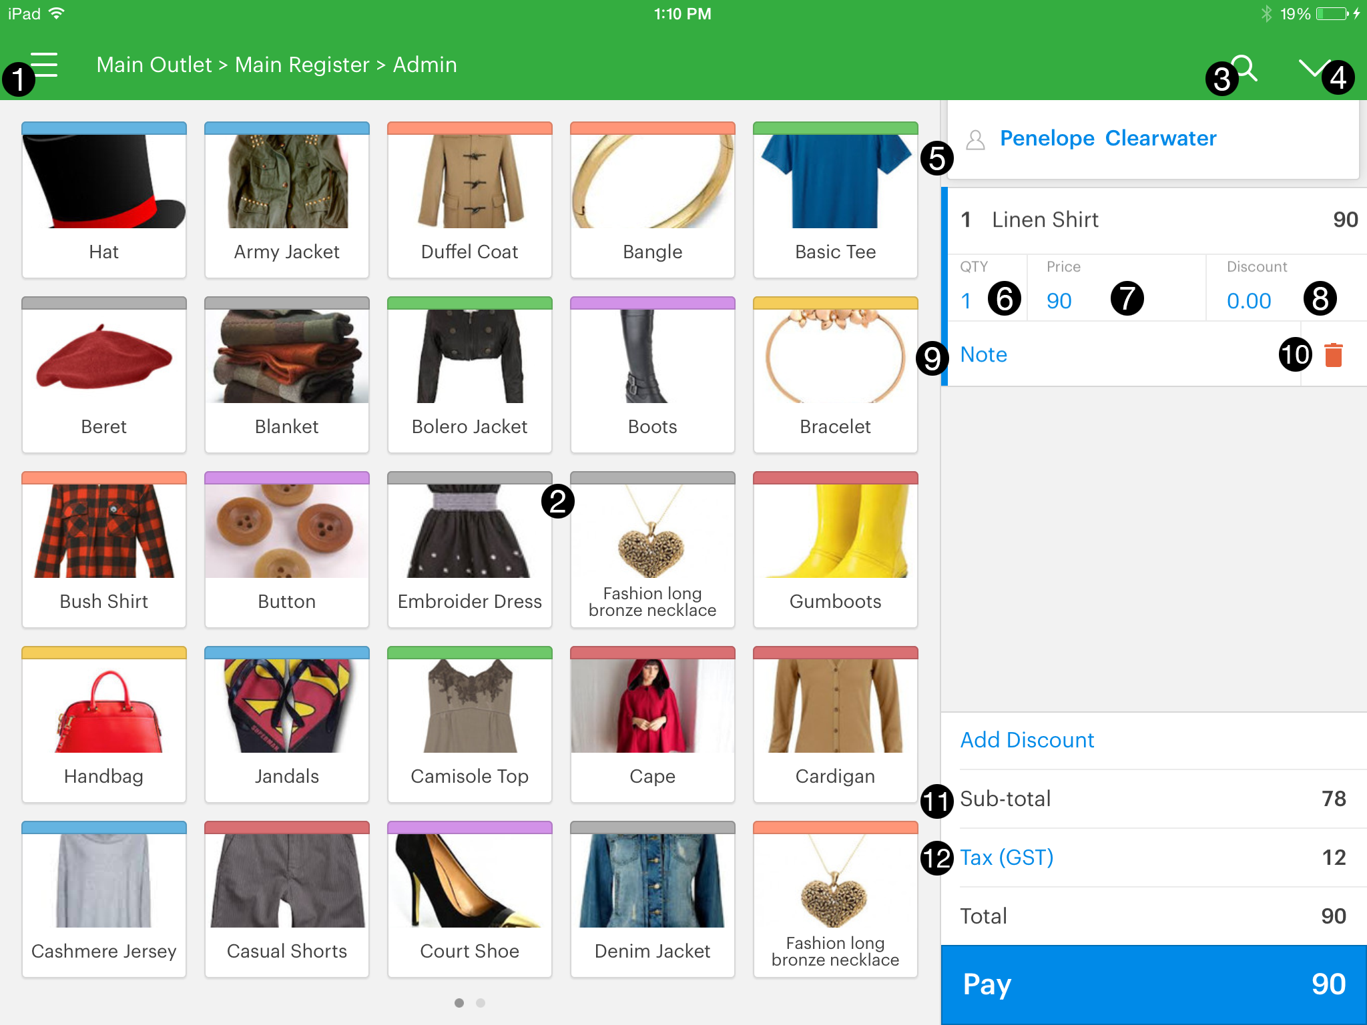Edit the Linen Shirt quantity field
This screenshot has width=1367, height=1025.
[967, 301]
